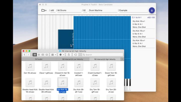Screen dimensions: 181x102
Task: Click the 02 number field in Toolkit
Action: [x=85, y=10]
